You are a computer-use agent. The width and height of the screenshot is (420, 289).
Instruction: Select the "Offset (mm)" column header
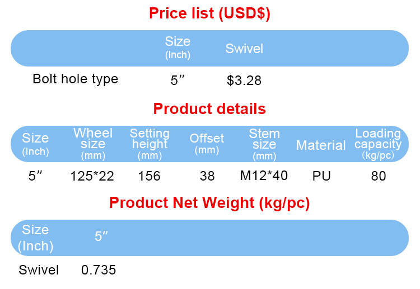207,143
